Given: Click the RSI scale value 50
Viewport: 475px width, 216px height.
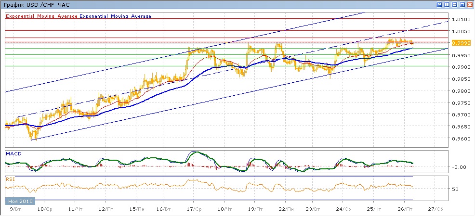Looking at the screenshot, I should pos(455,190).
